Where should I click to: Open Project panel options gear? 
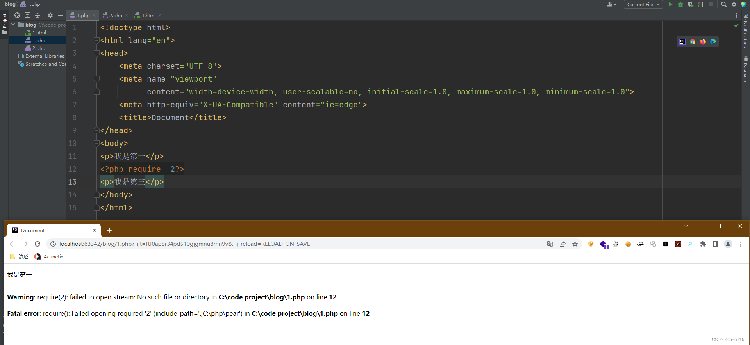(x=50, y=15)
